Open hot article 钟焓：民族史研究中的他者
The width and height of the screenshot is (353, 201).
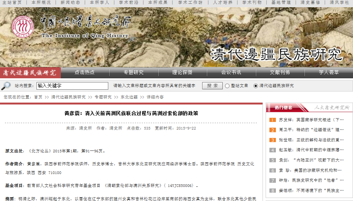[x=311, y=180]
